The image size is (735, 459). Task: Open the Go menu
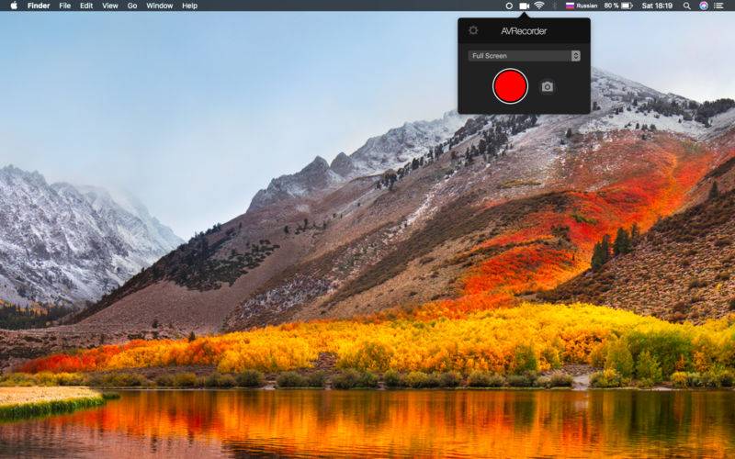132,6
